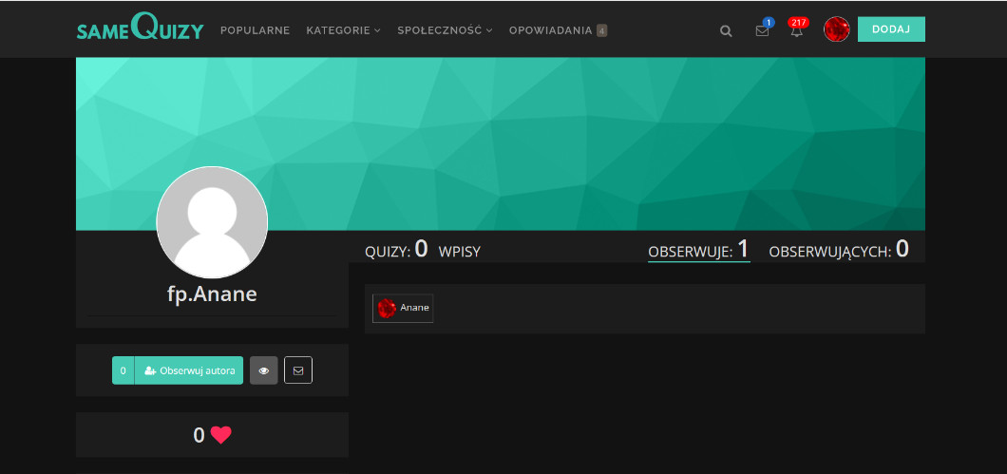
Task: Click the envelope button under profile name
Action: tap(298, 370)
